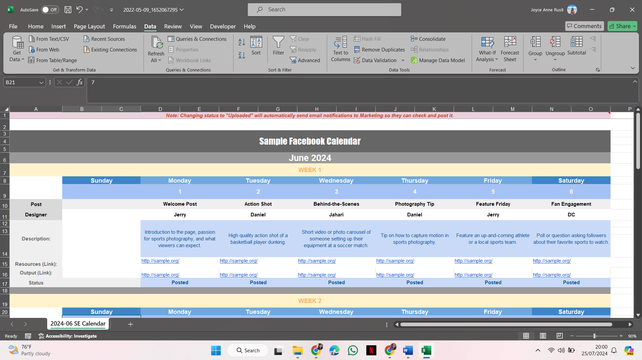The width and height of the screenshot is (642, 360).
Task: Open the Page Layout tab
Action: [89, 26]
